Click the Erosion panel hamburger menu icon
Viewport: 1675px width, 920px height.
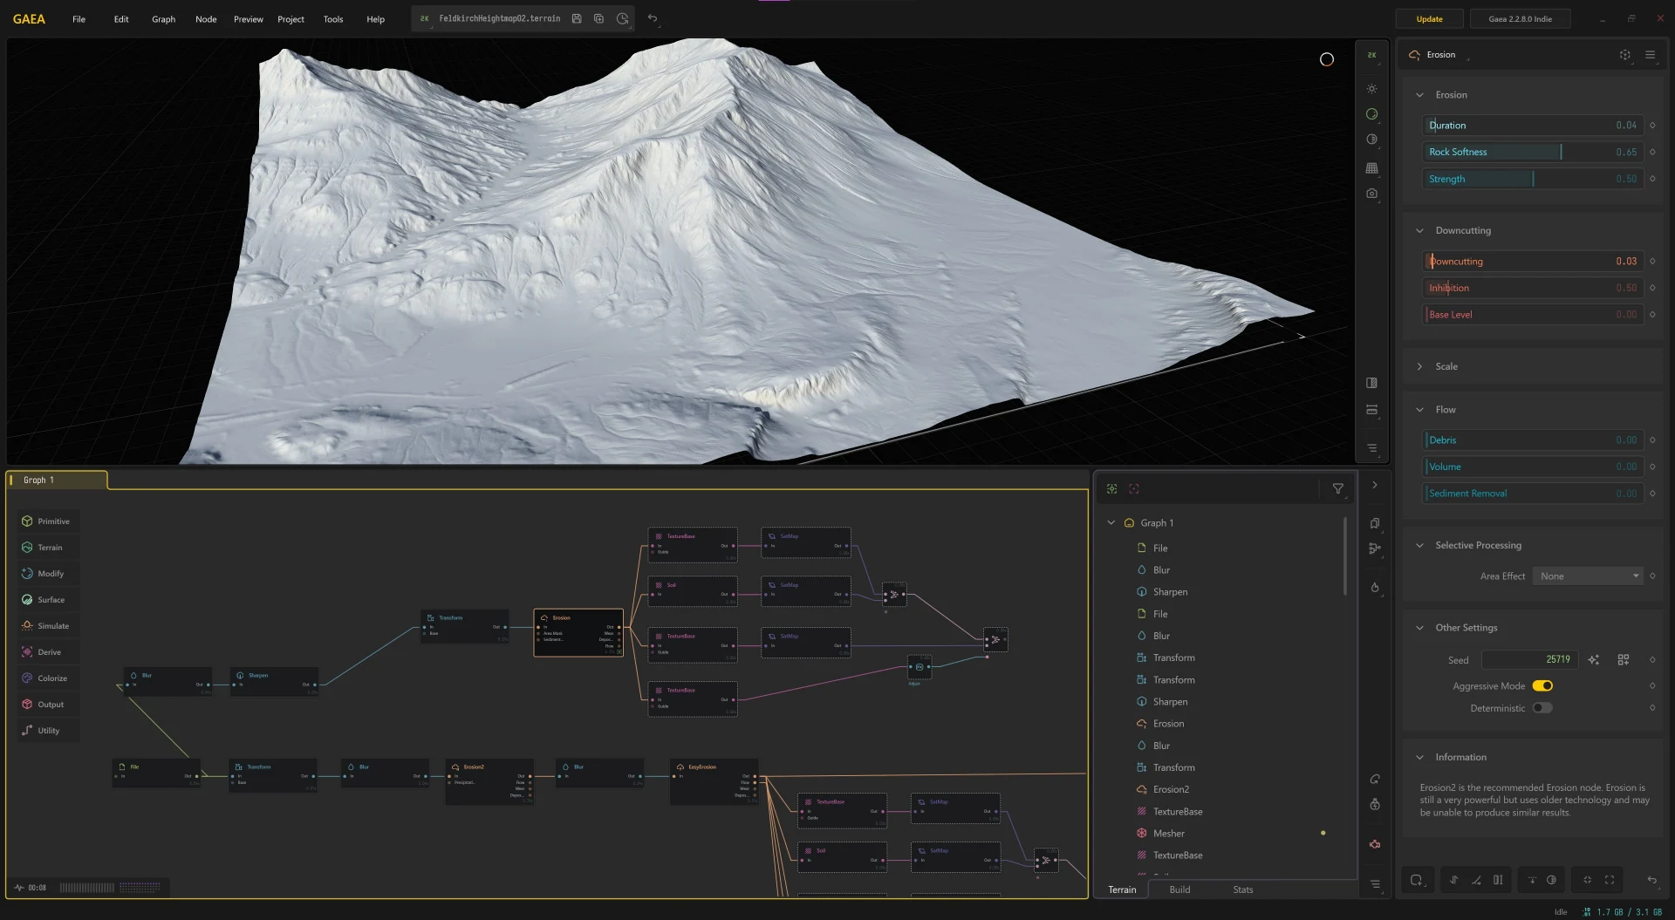click(x=1650, y=55)
